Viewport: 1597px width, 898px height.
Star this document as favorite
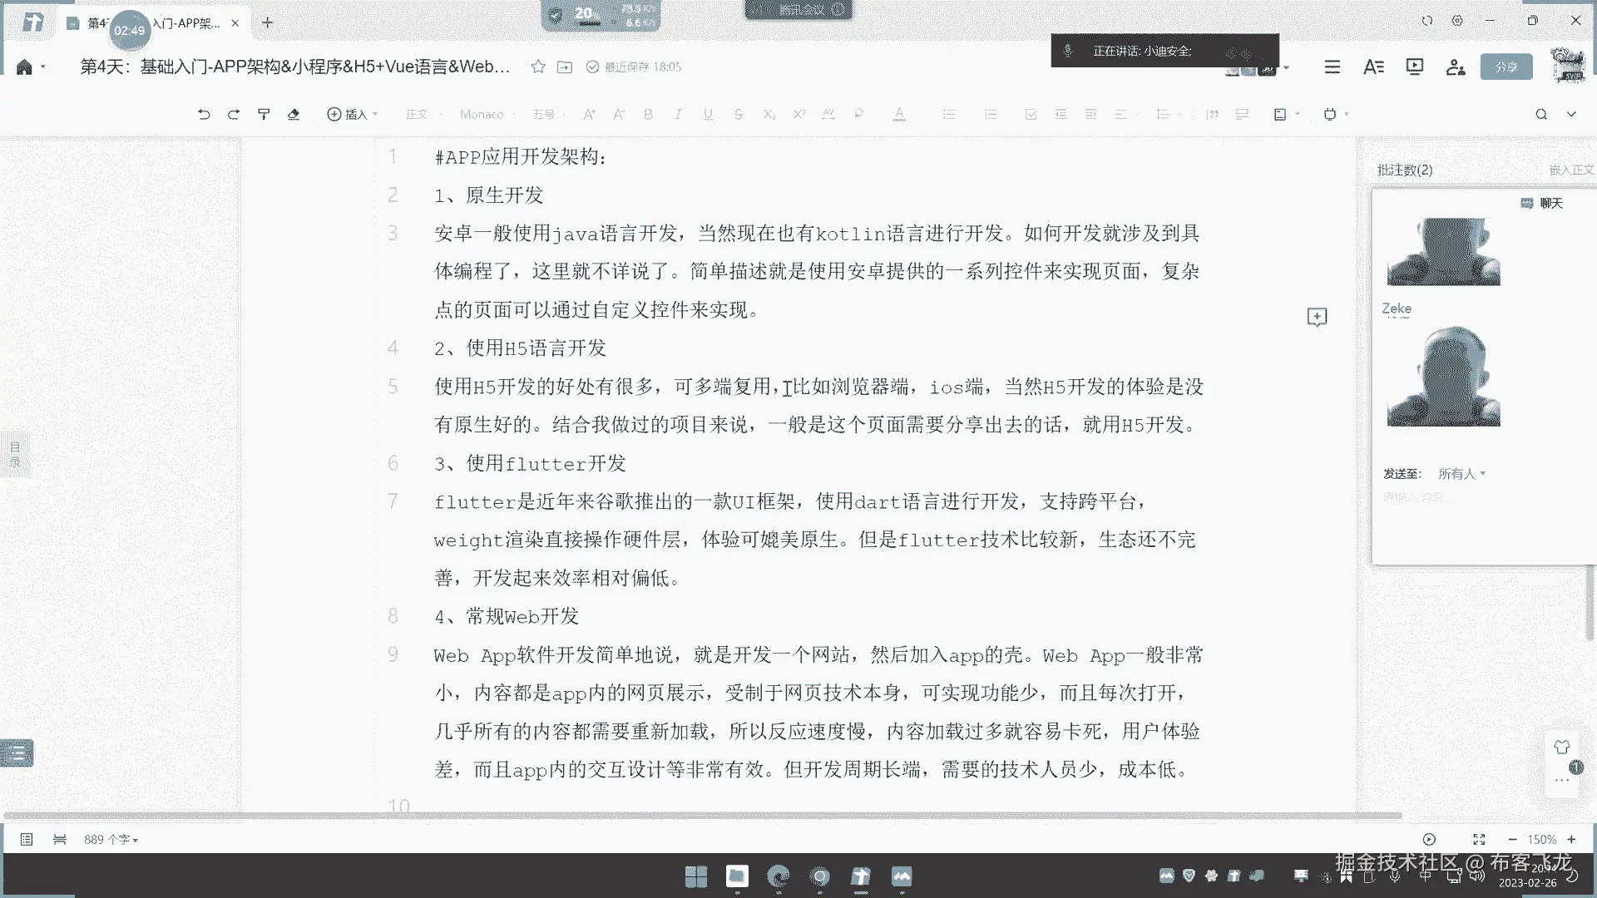coord(538,67)
